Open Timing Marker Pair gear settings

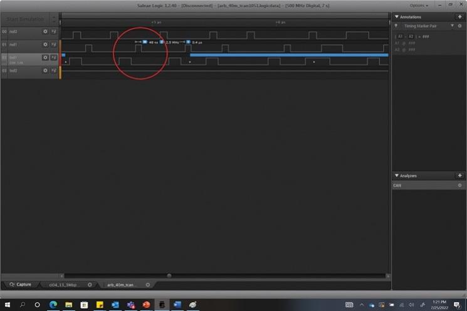[459, 26]
